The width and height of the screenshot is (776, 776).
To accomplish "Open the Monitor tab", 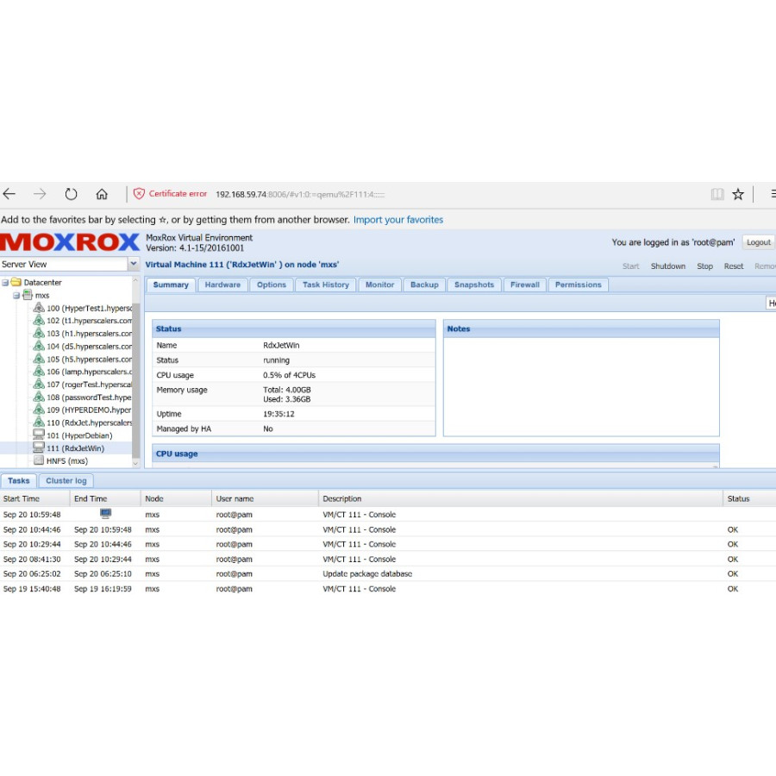I will (379, 285).
